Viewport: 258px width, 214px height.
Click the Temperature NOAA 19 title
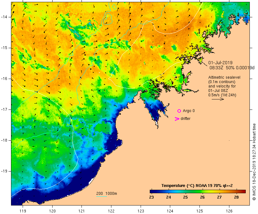pos(197,186)
